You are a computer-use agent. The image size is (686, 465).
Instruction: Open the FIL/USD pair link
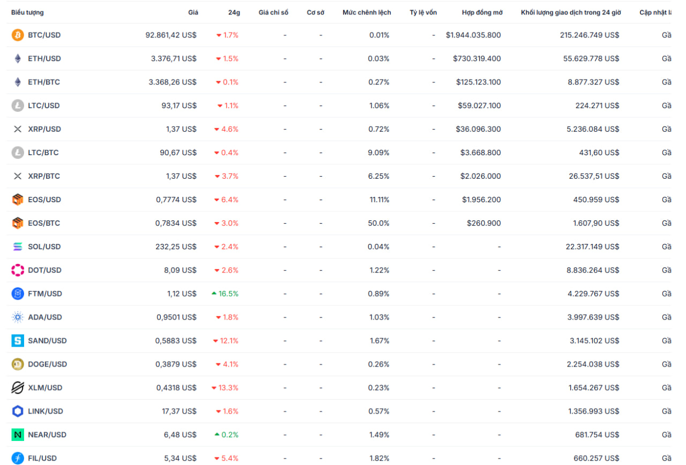pyautogui.click(x=42, y=459)
